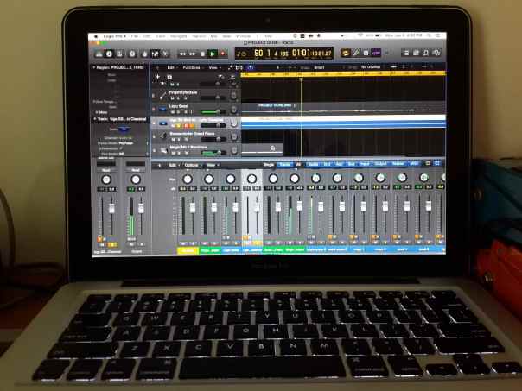
Task: Expand the Region inspector disclosure triangle
Action: pyautogui.click(x=94, y=66)
